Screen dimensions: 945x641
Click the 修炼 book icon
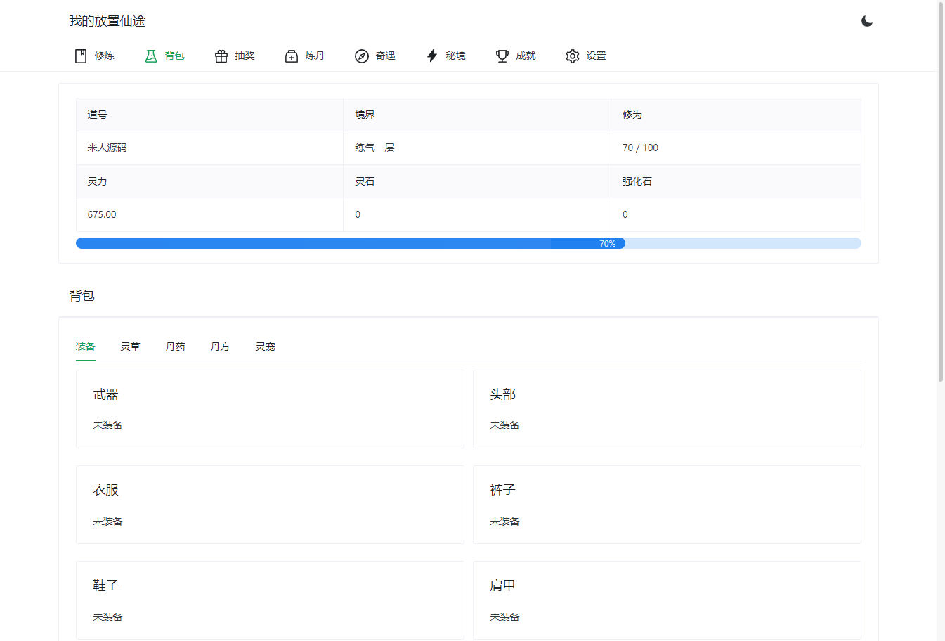click(81, 56)
